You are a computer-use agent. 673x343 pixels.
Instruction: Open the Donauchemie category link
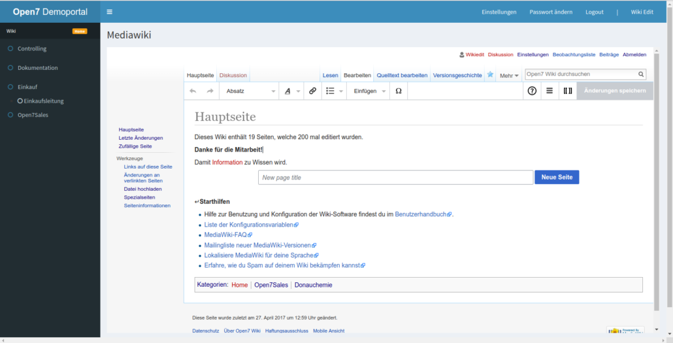pos(313,285)
